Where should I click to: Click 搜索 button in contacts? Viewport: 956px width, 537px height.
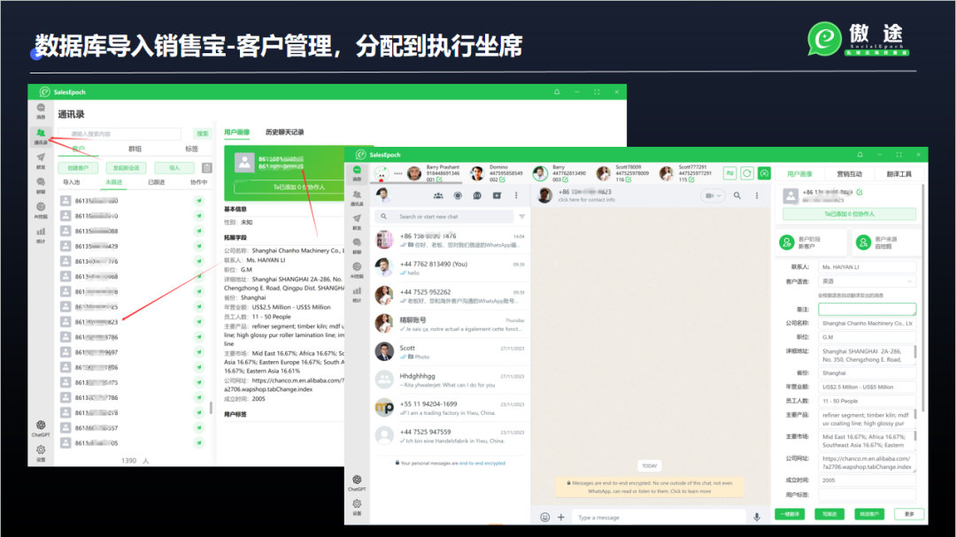point(203,134)
